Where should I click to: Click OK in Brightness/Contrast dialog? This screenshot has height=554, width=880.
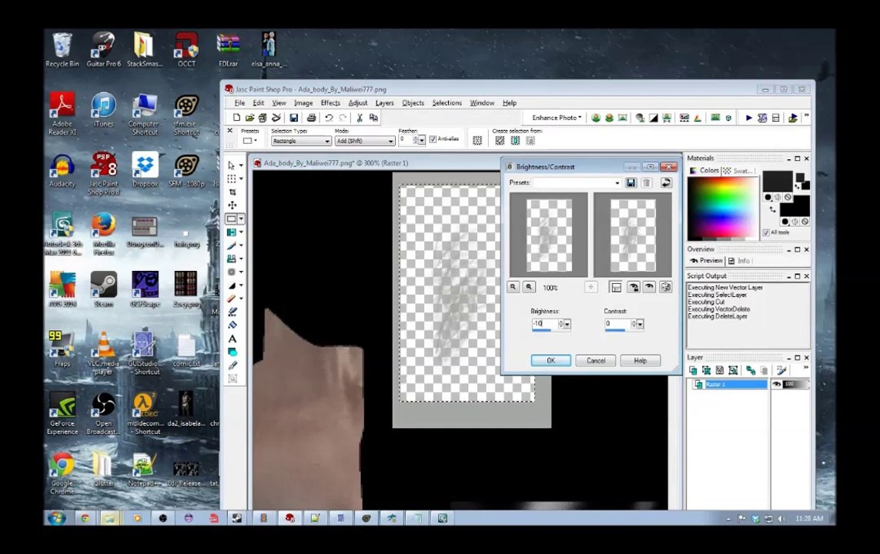coord(551,361)
